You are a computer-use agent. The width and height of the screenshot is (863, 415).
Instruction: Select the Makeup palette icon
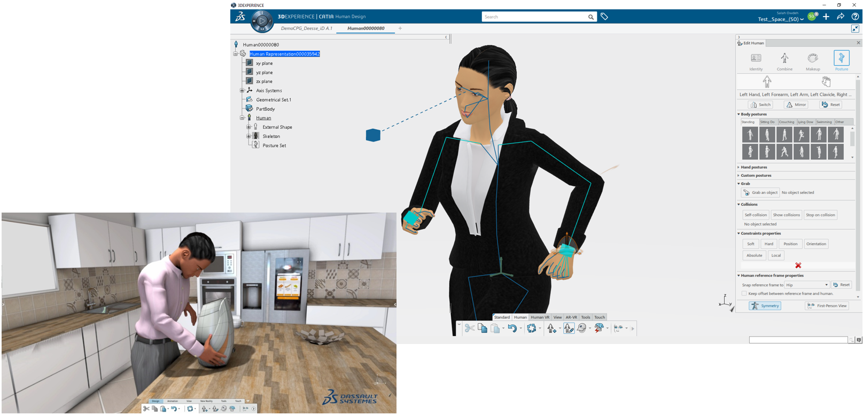tap(812, 59)
